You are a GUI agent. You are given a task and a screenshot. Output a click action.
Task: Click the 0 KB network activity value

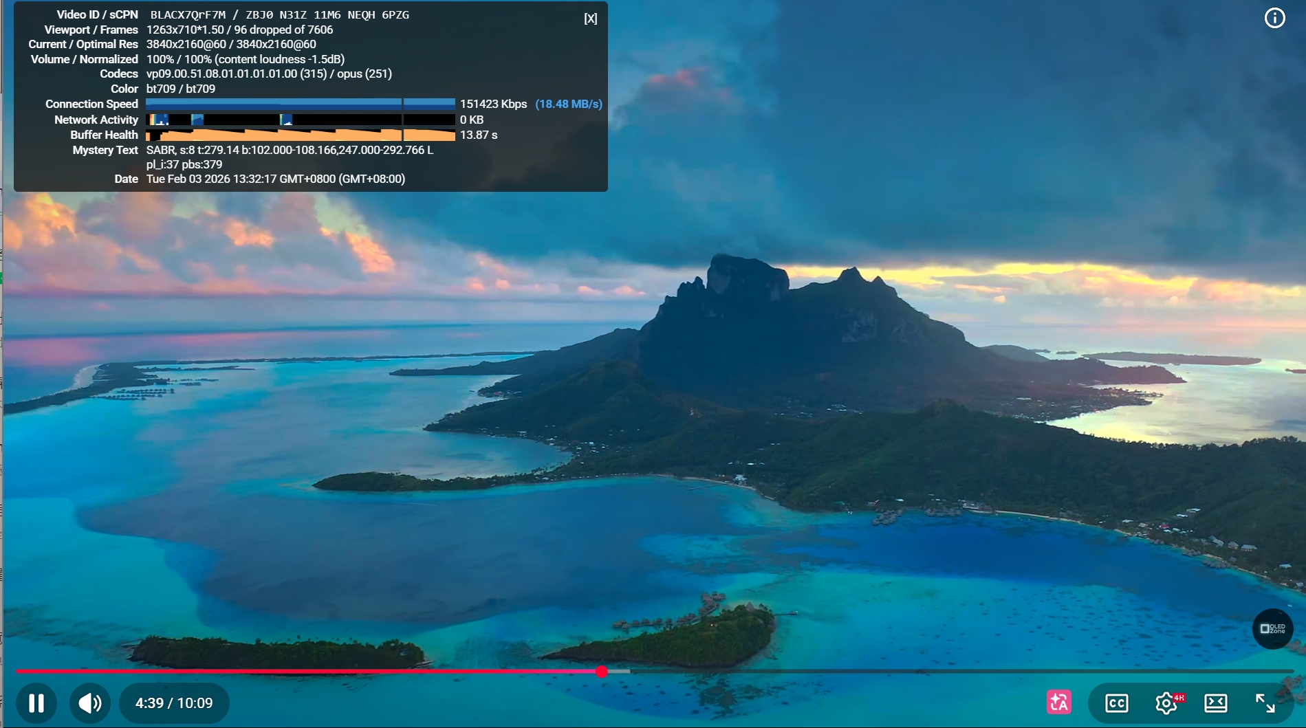(x=472, y=120)
